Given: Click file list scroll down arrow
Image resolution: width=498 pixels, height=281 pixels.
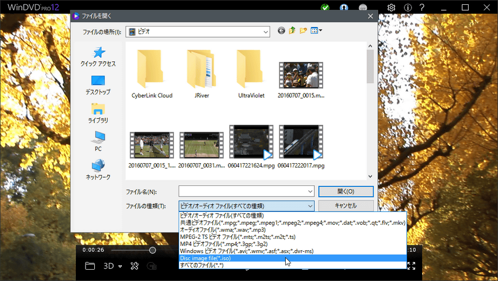Looking at the screenshot, I should point(370,176).
